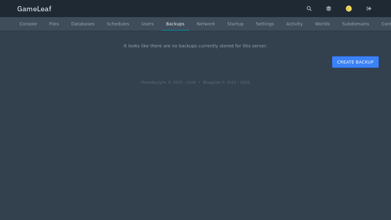This screenshot has width=391, height=220.
Task: Click the stacked layers servers icon
Action: click(x=329, y=9)
